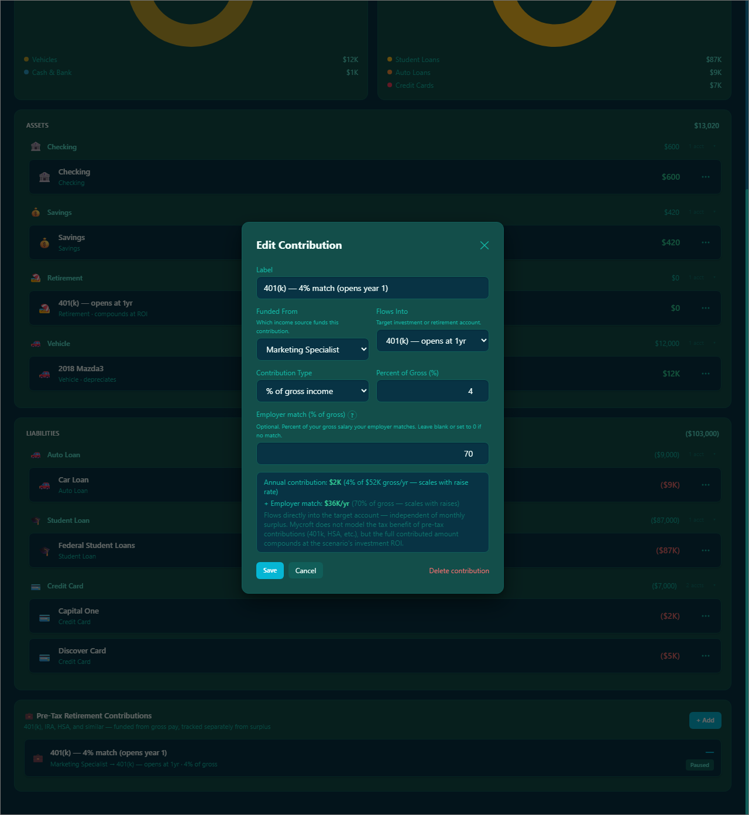Collapse the Checking group via its chevron

coord(714,146)
